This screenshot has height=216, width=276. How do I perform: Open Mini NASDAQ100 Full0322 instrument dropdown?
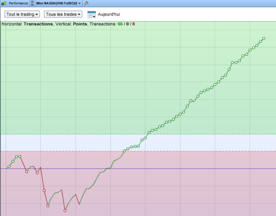(x=58, y=3)
